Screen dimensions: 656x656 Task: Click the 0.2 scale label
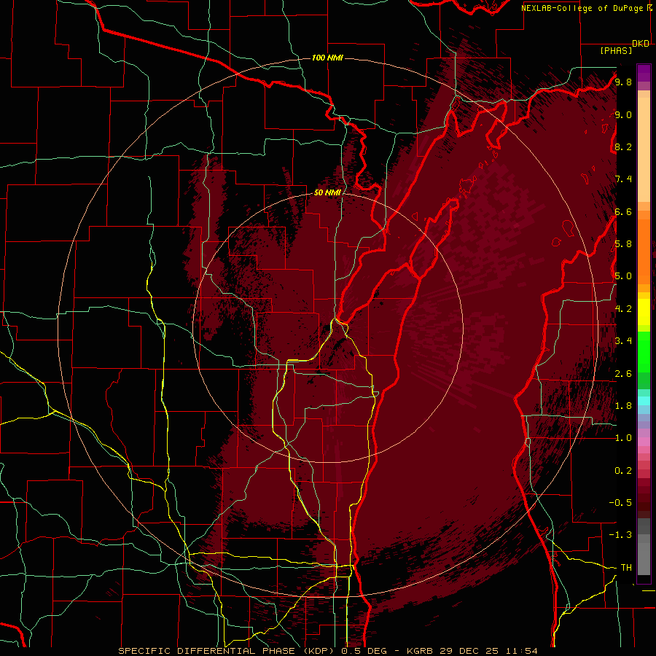623,471
